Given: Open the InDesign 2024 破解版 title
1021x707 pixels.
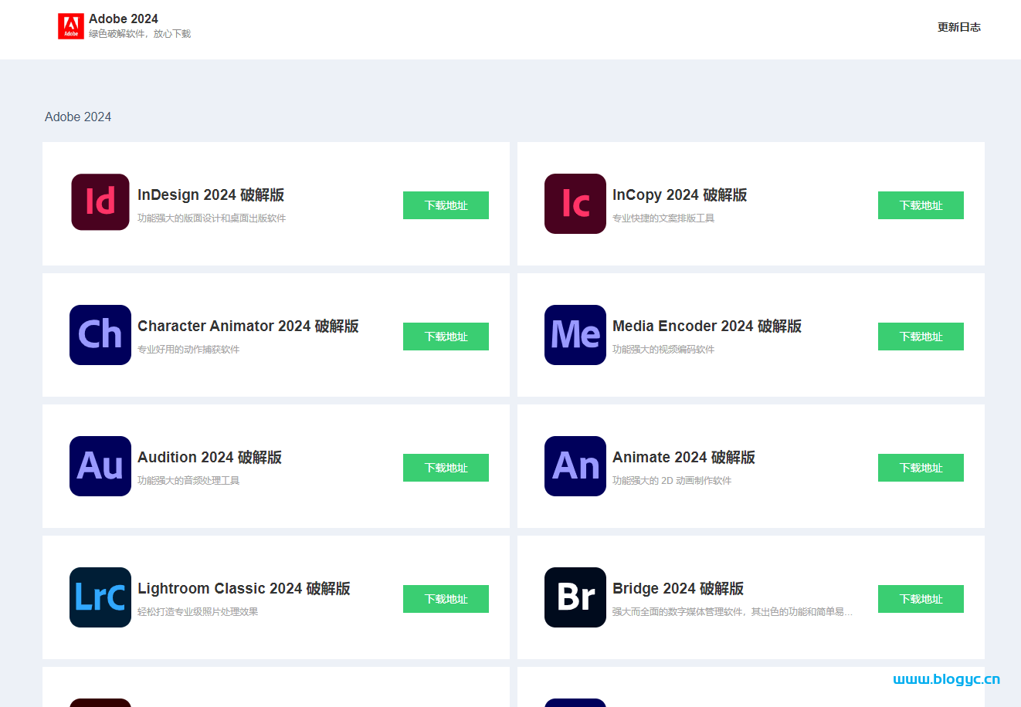Looking at the screenshot, I should point(211,195).
